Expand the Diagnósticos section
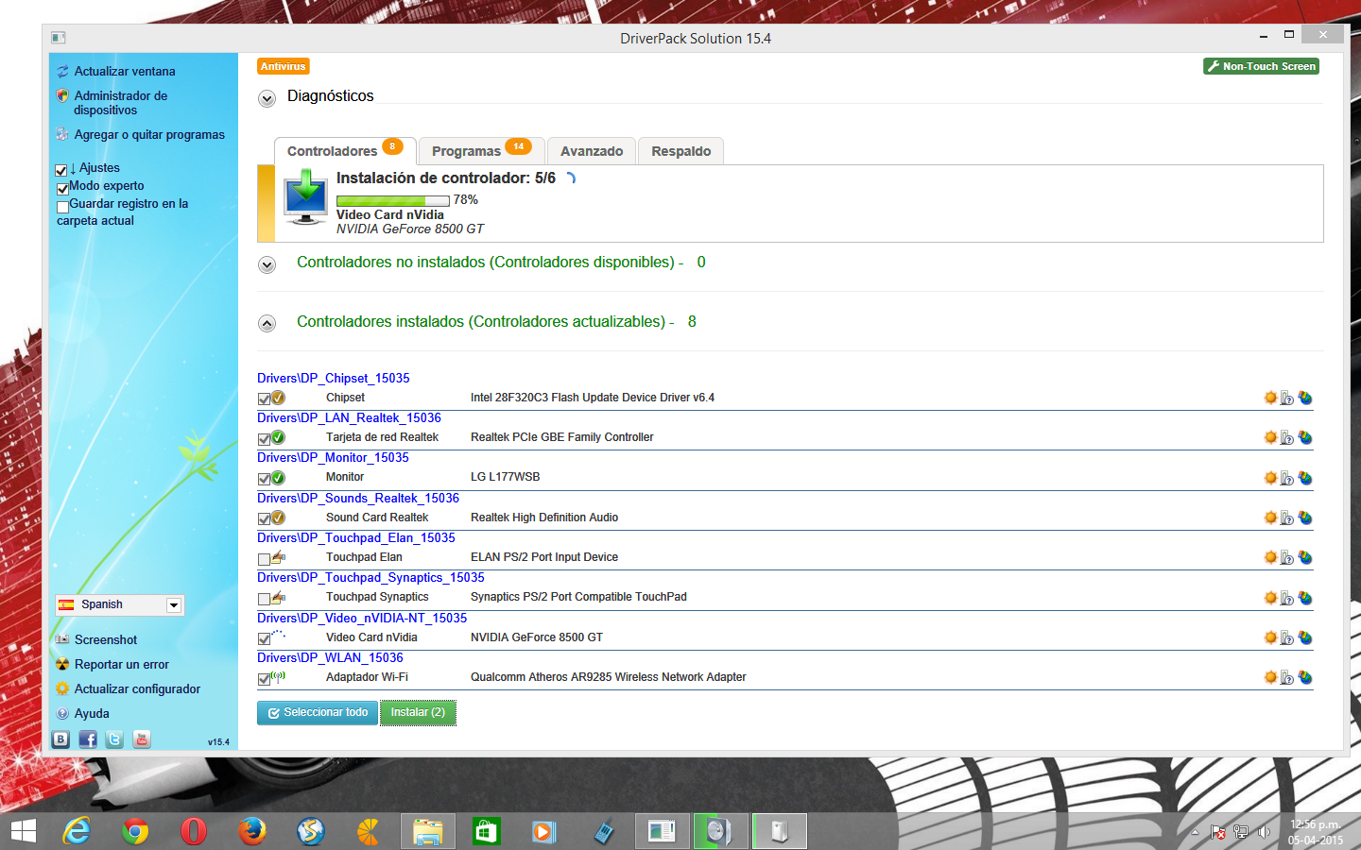This screenshot has width=1361, height=850. (267, 98)
